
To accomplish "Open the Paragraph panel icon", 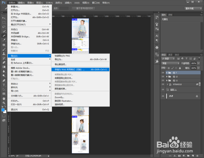I will coord(157,40).
